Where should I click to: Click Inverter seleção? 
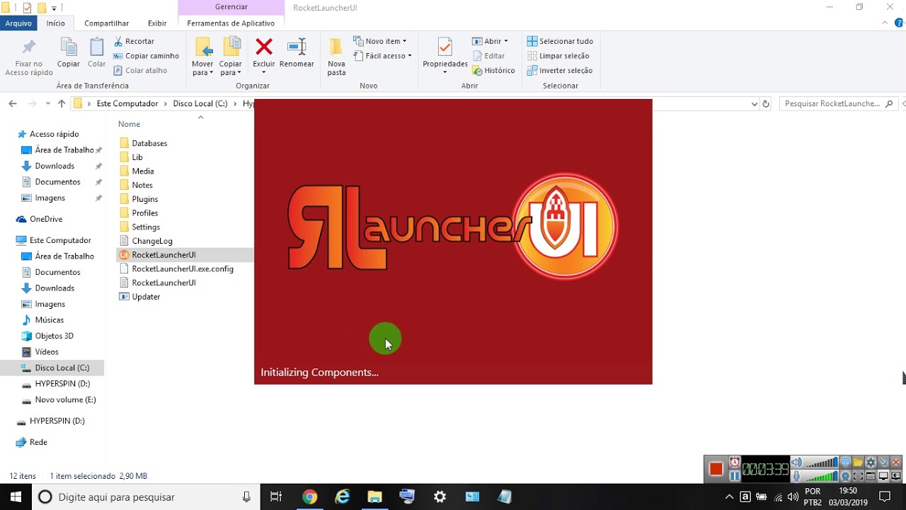[x=560, y=70]
